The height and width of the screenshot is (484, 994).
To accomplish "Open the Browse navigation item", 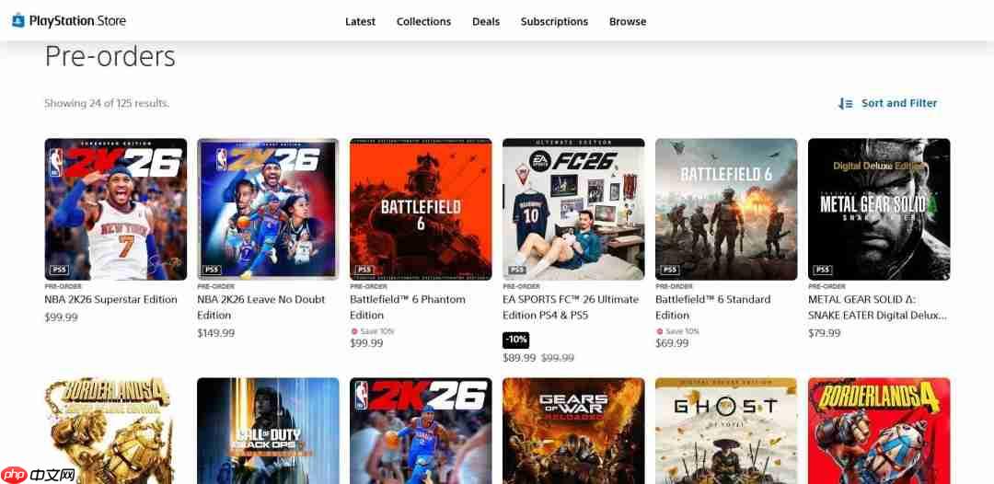I will pyautogui.click(x=628, y=21).
